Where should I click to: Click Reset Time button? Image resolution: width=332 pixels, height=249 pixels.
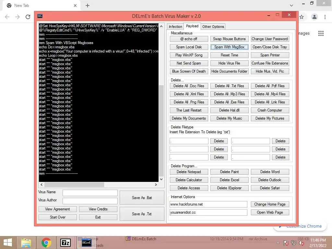pyautogui.click(x=229, y=55)
